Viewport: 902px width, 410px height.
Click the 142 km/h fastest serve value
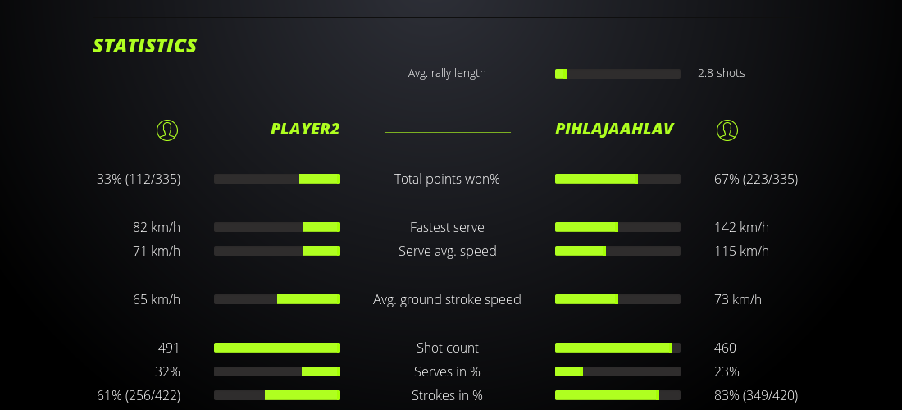tap(741, 227)
